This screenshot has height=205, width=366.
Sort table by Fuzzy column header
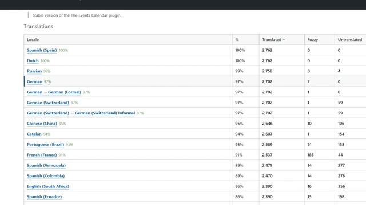313,40
